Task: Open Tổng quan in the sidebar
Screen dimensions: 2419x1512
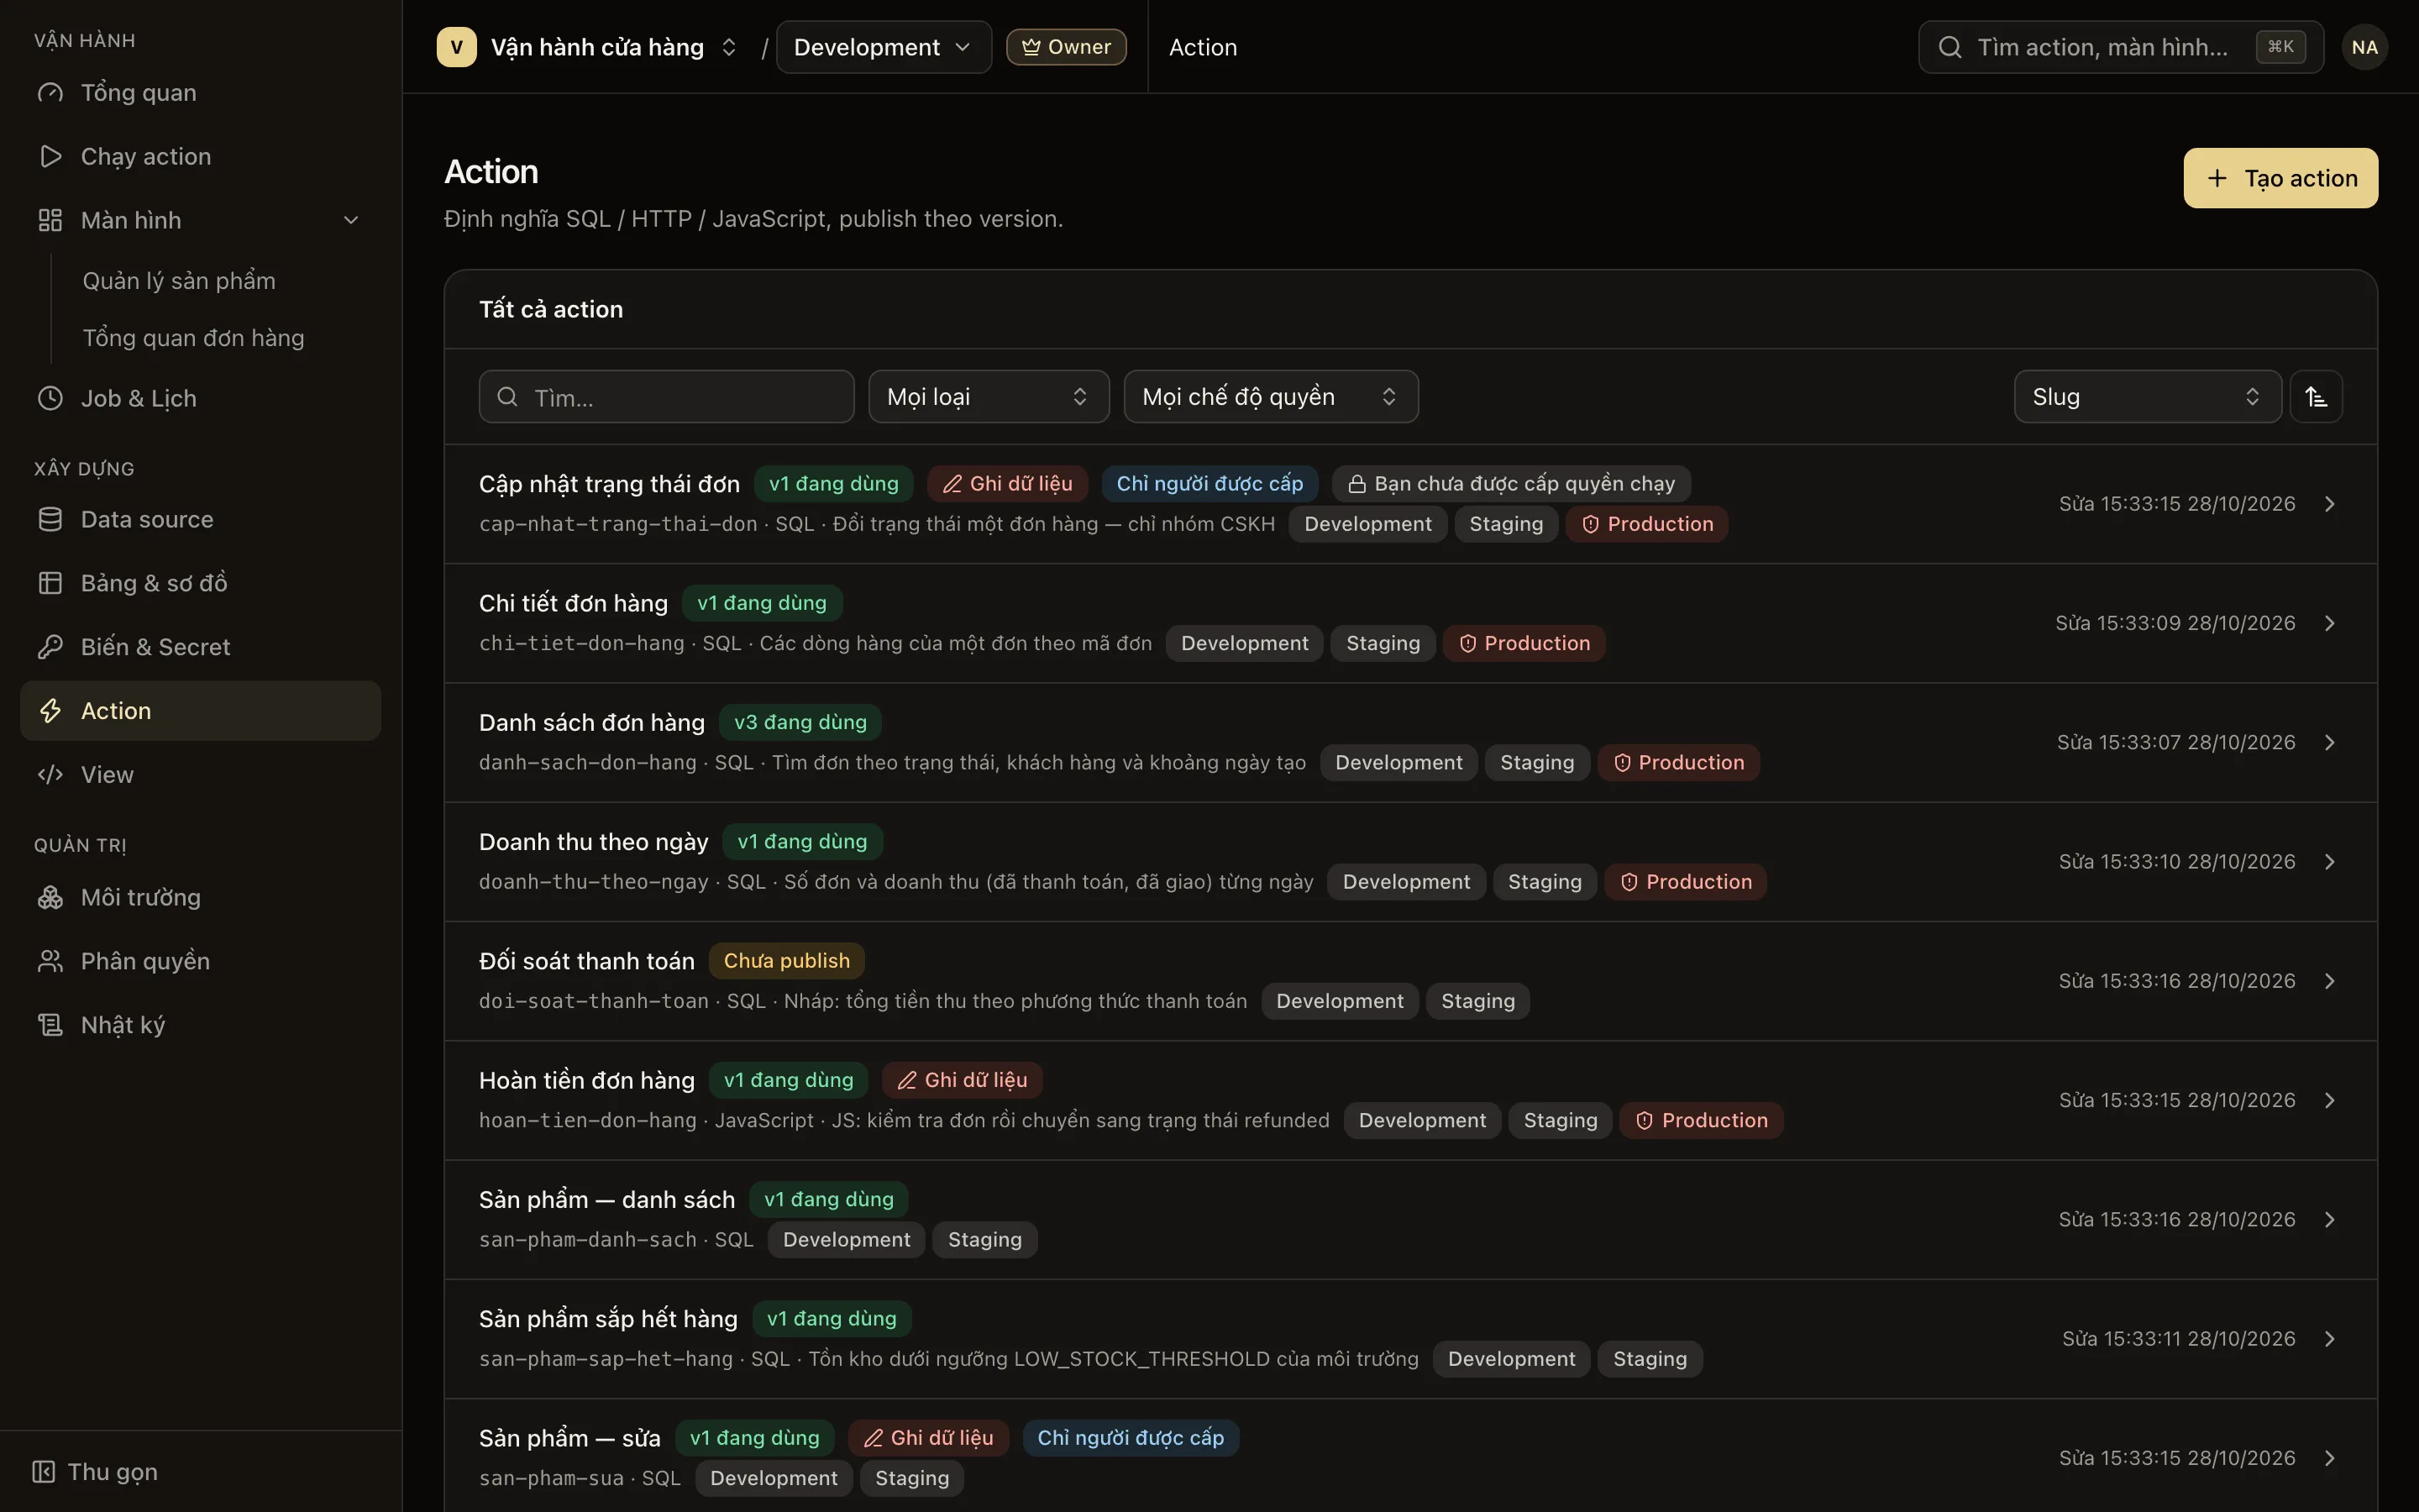Action: click(200, 93)
